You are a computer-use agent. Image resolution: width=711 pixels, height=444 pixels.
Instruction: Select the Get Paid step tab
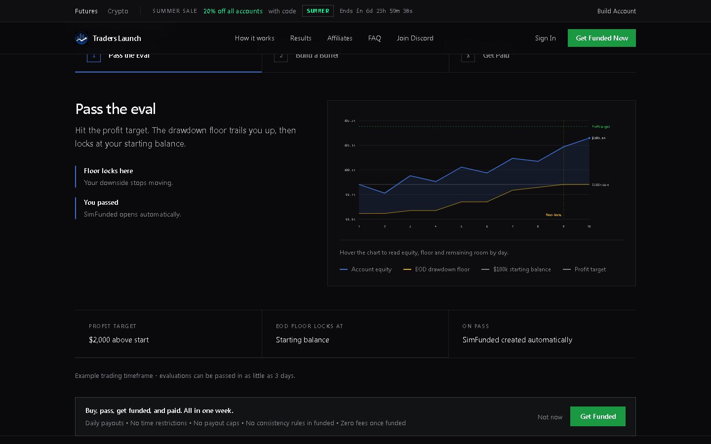coord(543,63)
